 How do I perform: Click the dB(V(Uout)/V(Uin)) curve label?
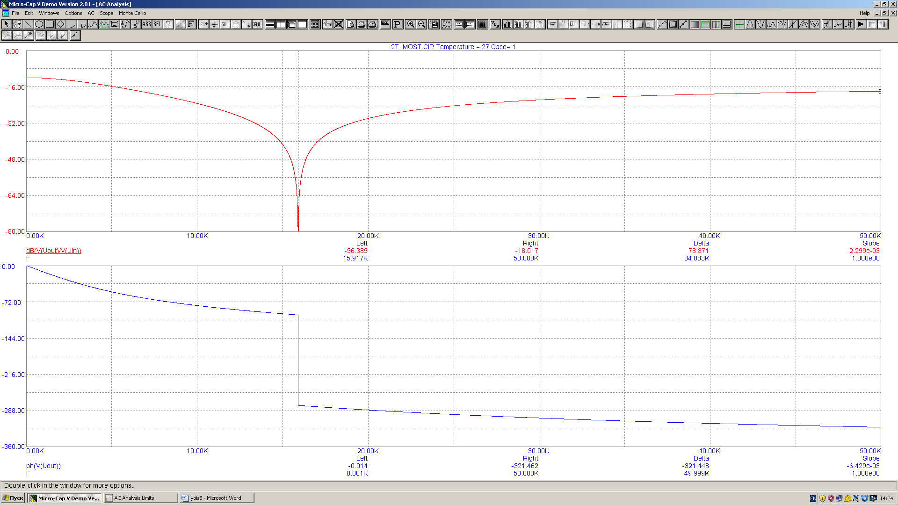(54, 251)
